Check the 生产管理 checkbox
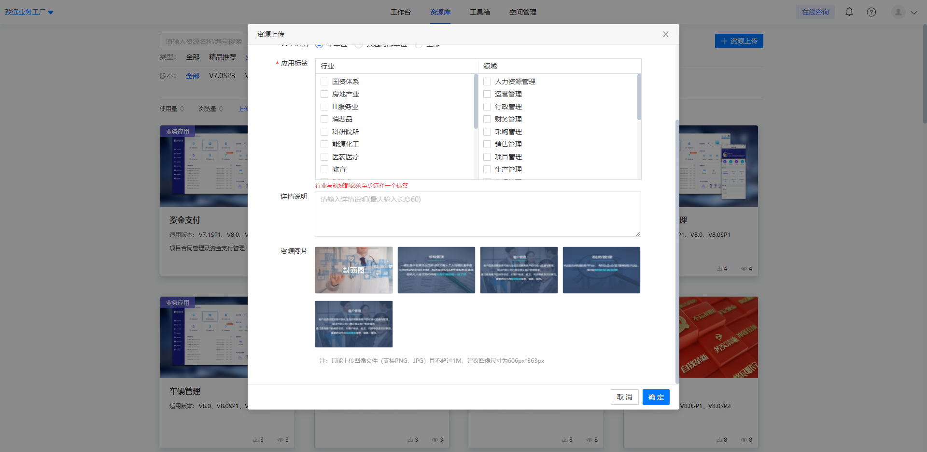This screenshot has height=452, width=927. [x=487, y=169]
